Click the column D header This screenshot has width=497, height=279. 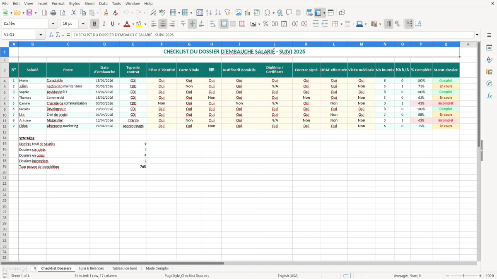[x=104, y=44]
